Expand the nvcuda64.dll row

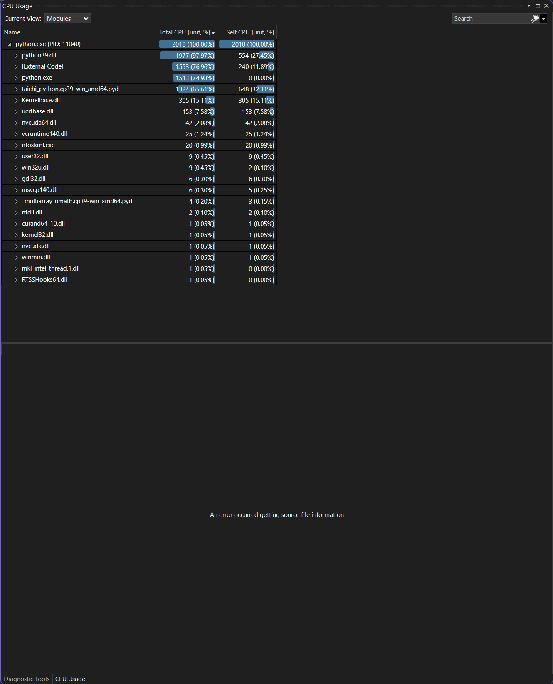click(x=16, y=123)
